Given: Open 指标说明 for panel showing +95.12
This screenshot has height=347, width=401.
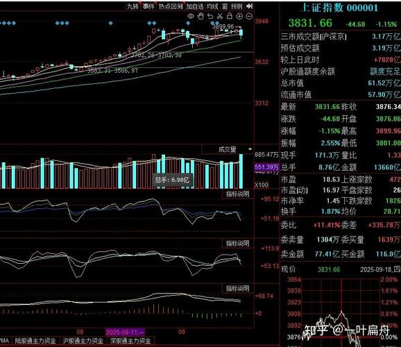Looking at the screenshot, I should point(237,194).
